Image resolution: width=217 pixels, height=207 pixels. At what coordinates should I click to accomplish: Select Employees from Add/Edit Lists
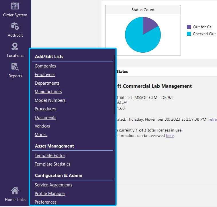[x=45, y=75]
